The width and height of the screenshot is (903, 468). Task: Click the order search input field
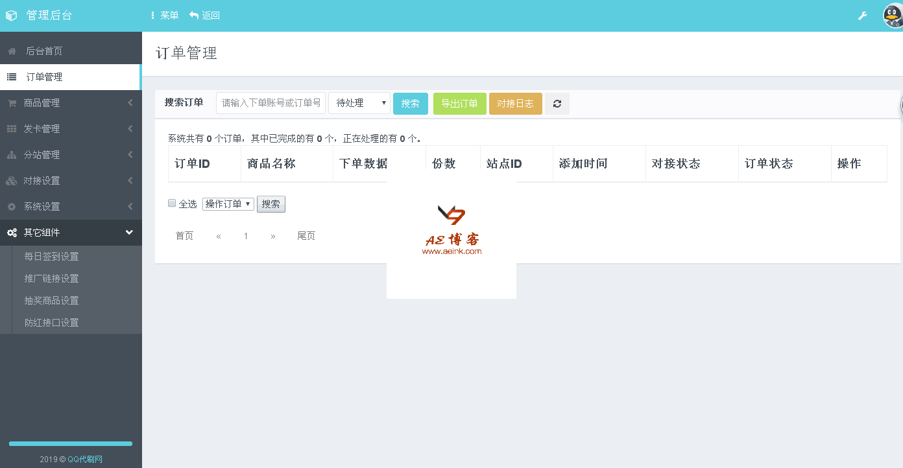coord(271,103)
